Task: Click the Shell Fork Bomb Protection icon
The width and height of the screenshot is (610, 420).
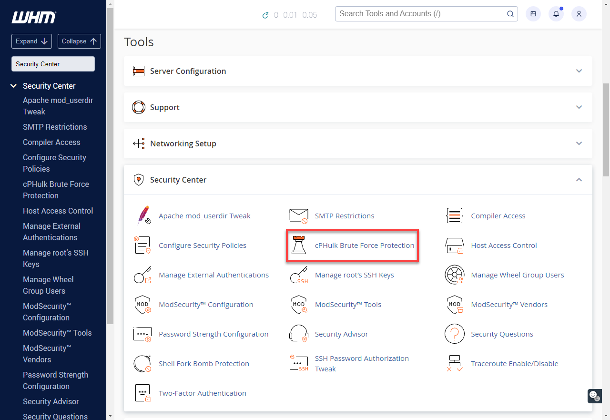Action: pos(142,363)
